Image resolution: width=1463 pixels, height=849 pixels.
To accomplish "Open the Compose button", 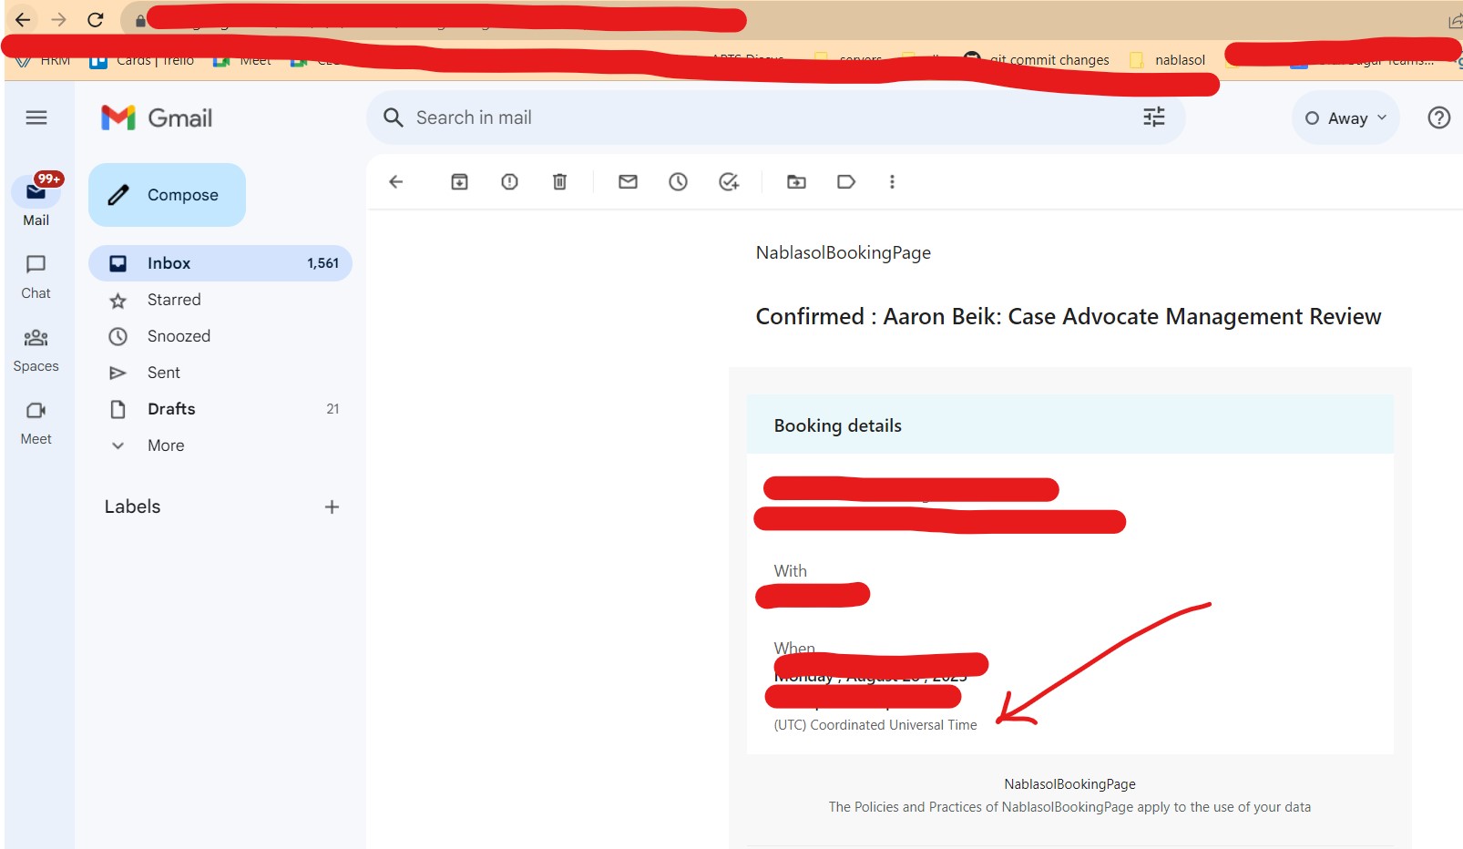I will 167,194.
